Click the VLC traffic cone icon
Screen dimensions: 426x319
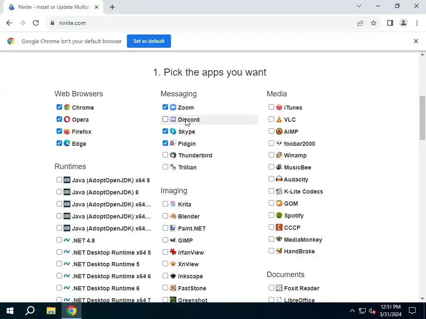(279, 119)
